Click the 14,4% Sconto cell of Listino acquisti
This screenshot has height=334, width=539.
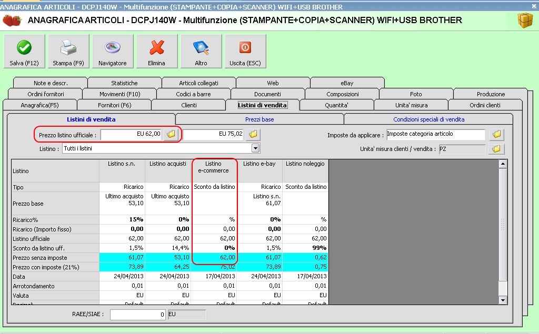click(x=168, y=248)
